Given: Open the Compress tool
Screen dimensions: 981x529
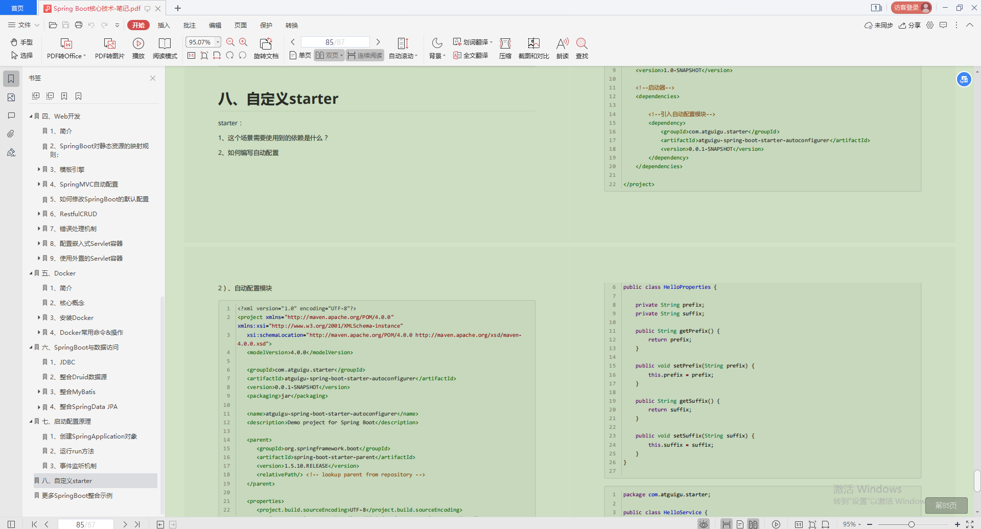Looking at the screenshot, I should 505,49.
